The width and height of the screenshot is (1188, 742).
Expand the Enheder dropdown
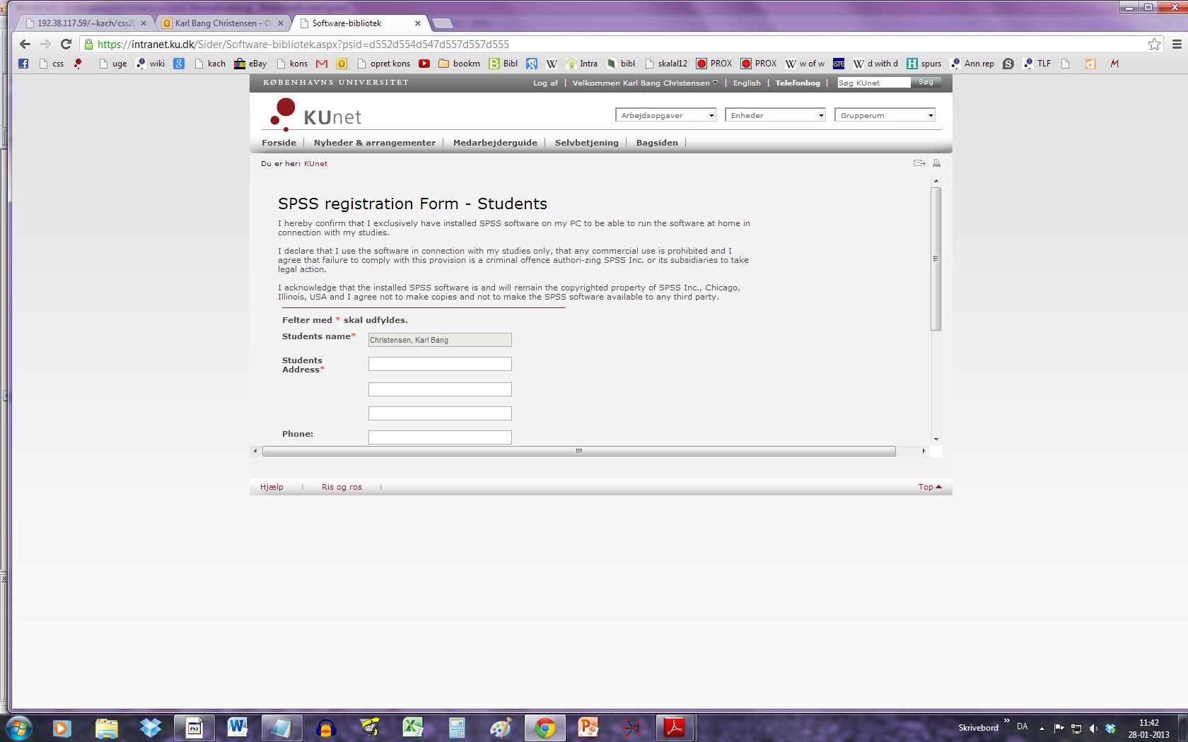[x=776, y=115]
